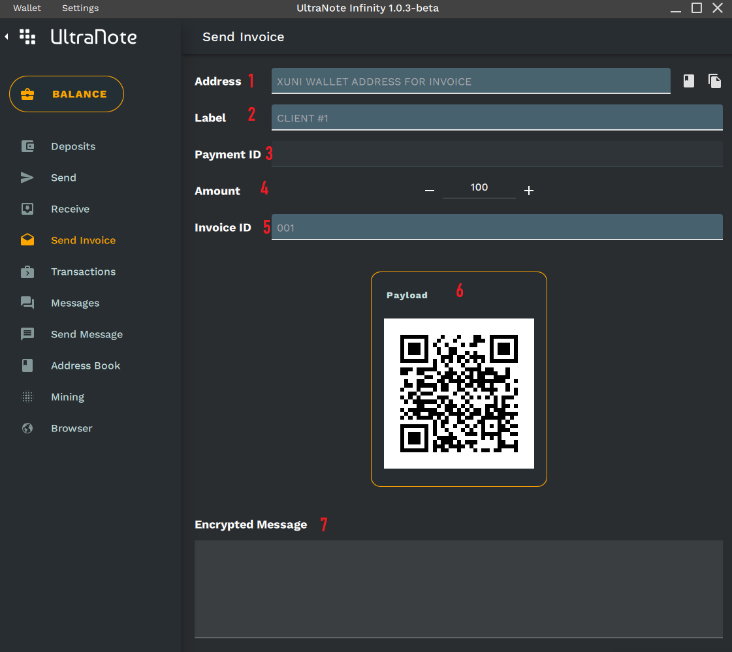Go to the Deposits page
Image resolution: width=732 pixels, height=652 pixels.
click(x=73, y=146)
